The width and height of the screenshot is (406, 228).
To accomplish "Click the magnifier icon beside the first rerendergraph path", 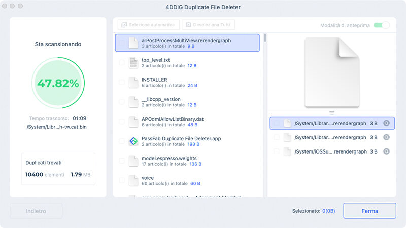I will coord(386,123).
